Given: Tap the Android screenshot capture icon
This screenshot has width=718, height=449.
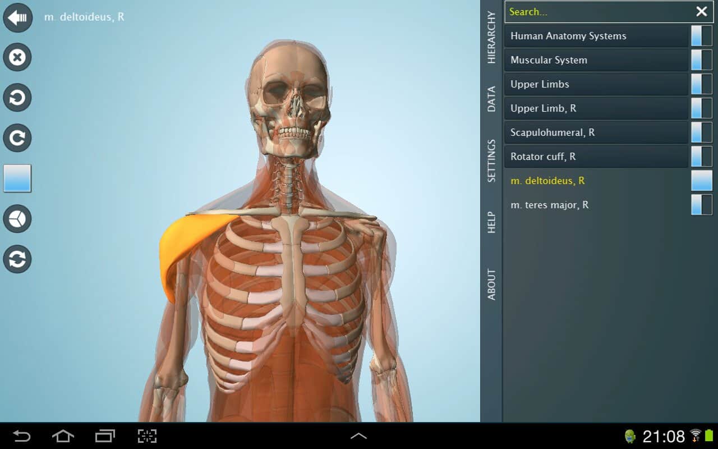Looking at the screenshot, I should click(147, 436).
